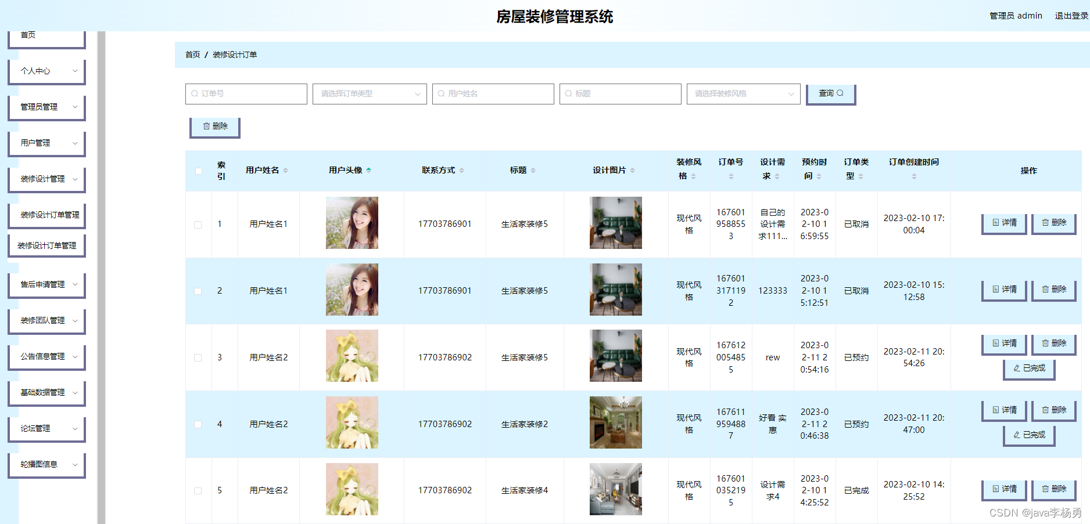The width and height of the screenshot is (1090, 524).
Task: Check row 2 checkbox
Action: click(x=198, y=291)
